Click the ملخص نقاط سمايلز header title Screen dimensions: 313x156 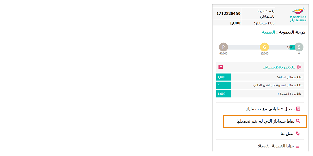tap(279, 67)
